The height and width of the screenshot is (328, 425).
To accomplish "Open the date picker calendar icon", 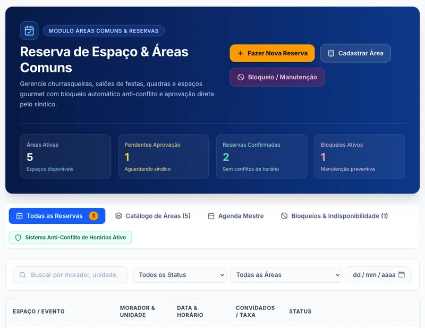I will pyautogui.click(x=402, y=274).
